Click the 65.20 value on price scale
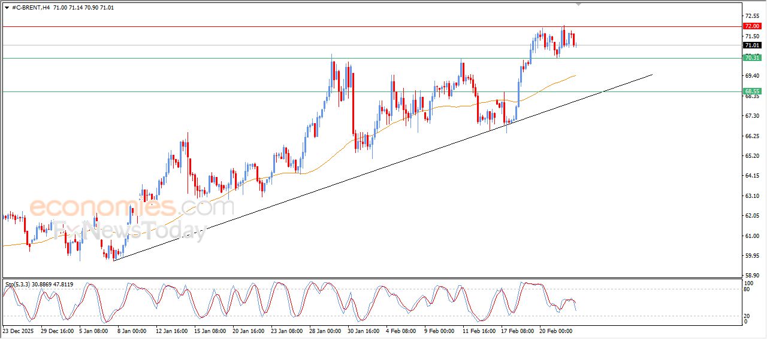This screenshot has height=339, width=767. [751, 156]
